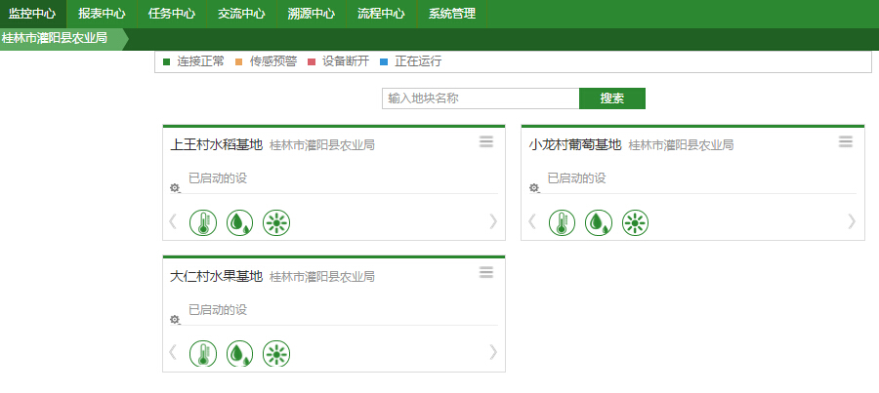Focus the 输入地块名称 search field
Screen dimensions: 879x393
pyautogui.click(x=481, y=98)
